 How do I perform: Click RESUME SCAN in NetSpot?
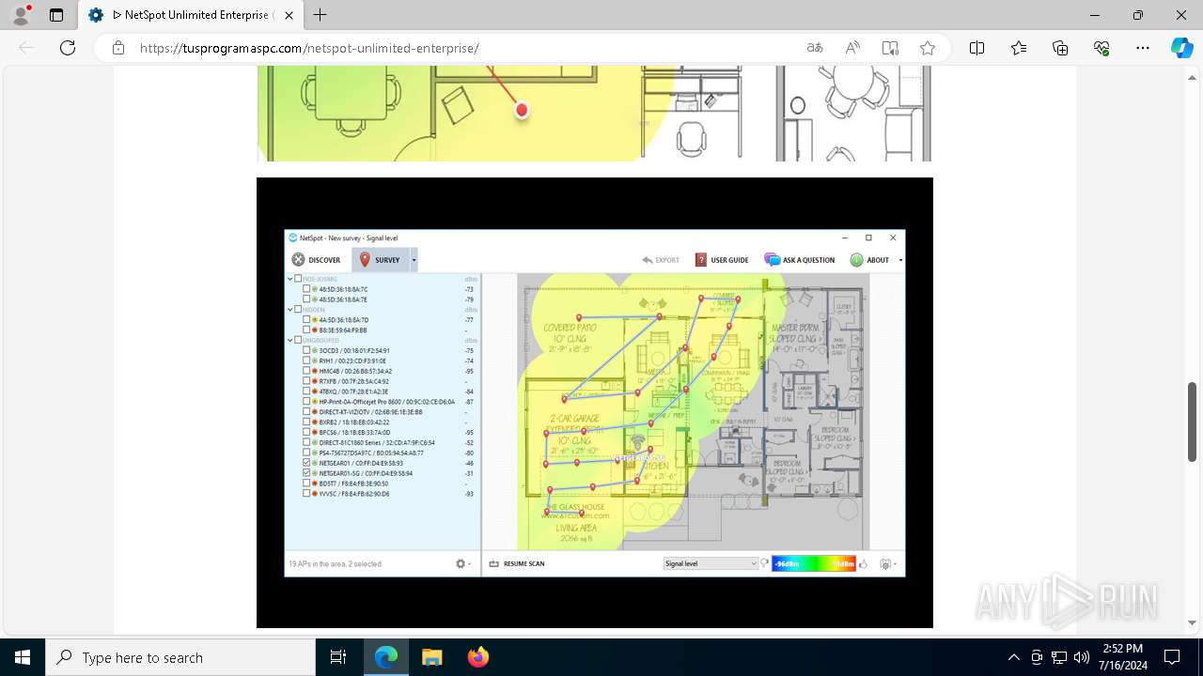pos(517,564)
